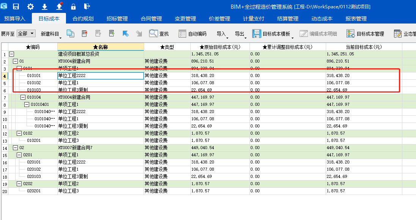
Task: Switch to 合同管理 tab
Action: tap(151, 19)
